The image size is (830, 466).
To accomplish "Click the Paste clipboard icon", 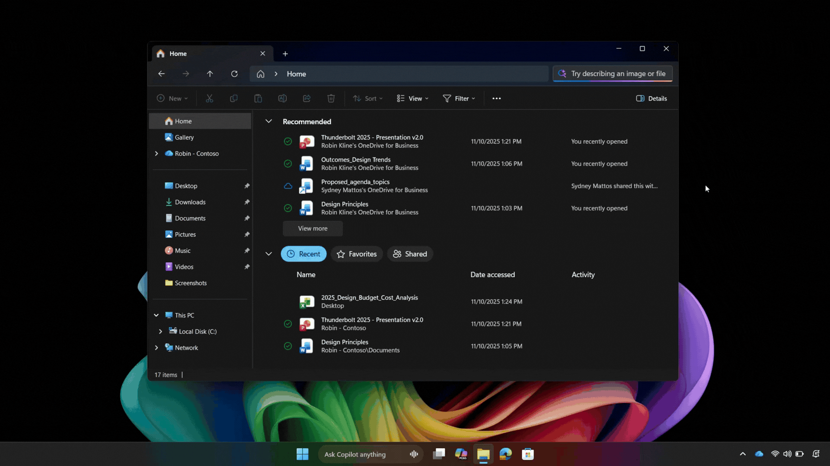I will point(258,98).
